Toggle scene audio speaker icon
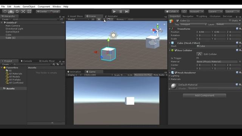This screenshot has width=242, height=136. pyautogui.click(x=104, y=19)
